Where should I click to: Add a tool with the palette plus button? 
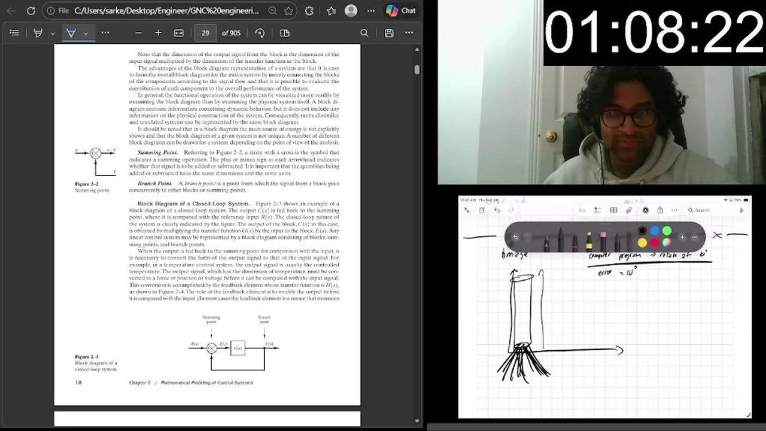point(682,237)
